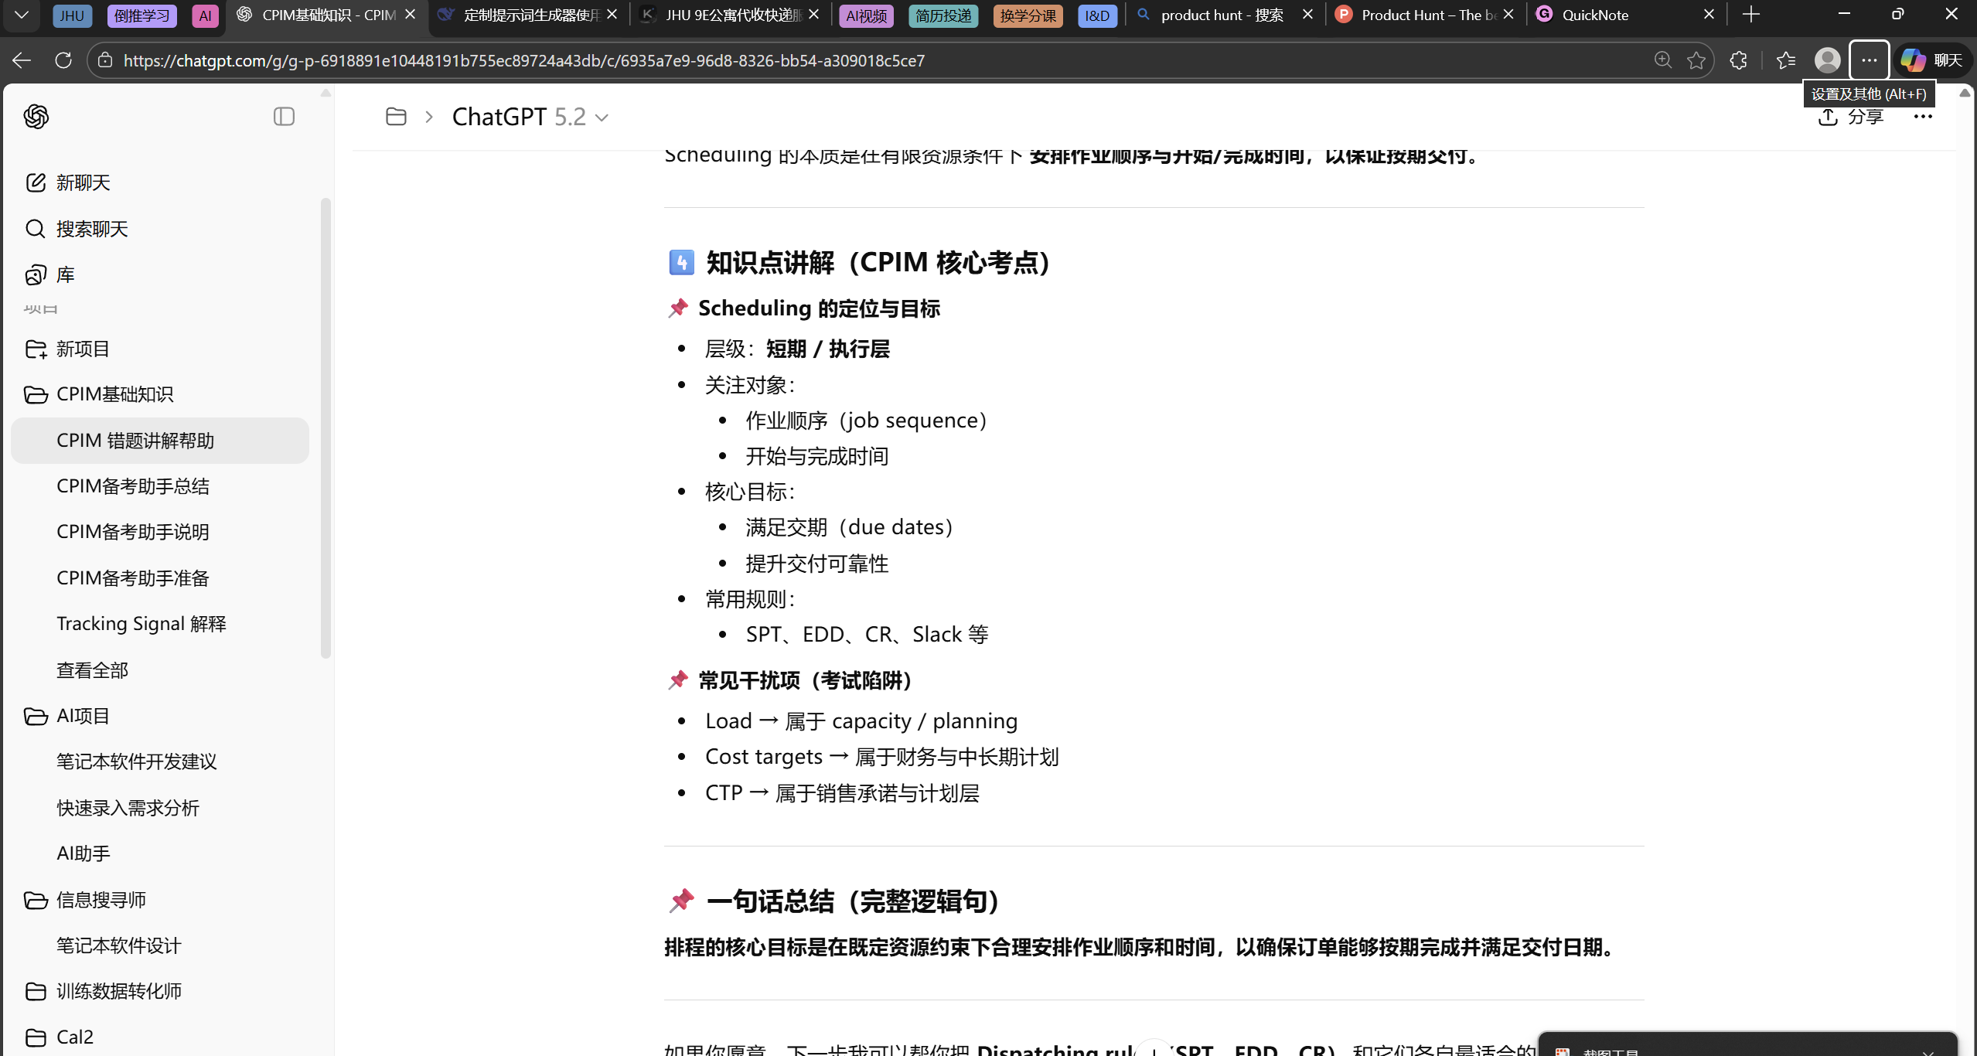Viewport: 1977px width, 1056px height.
Task: Open the breadcrumb folder icon above the chat
Action: (397, 116)
